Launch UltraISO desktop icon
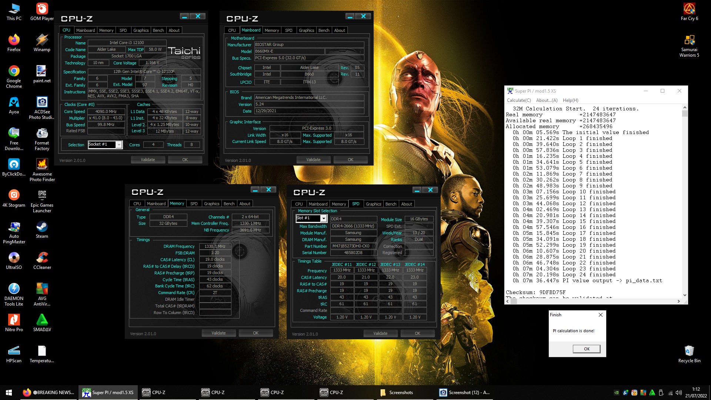This screenshot has width=711, height=400. click(x=14, y=261)
